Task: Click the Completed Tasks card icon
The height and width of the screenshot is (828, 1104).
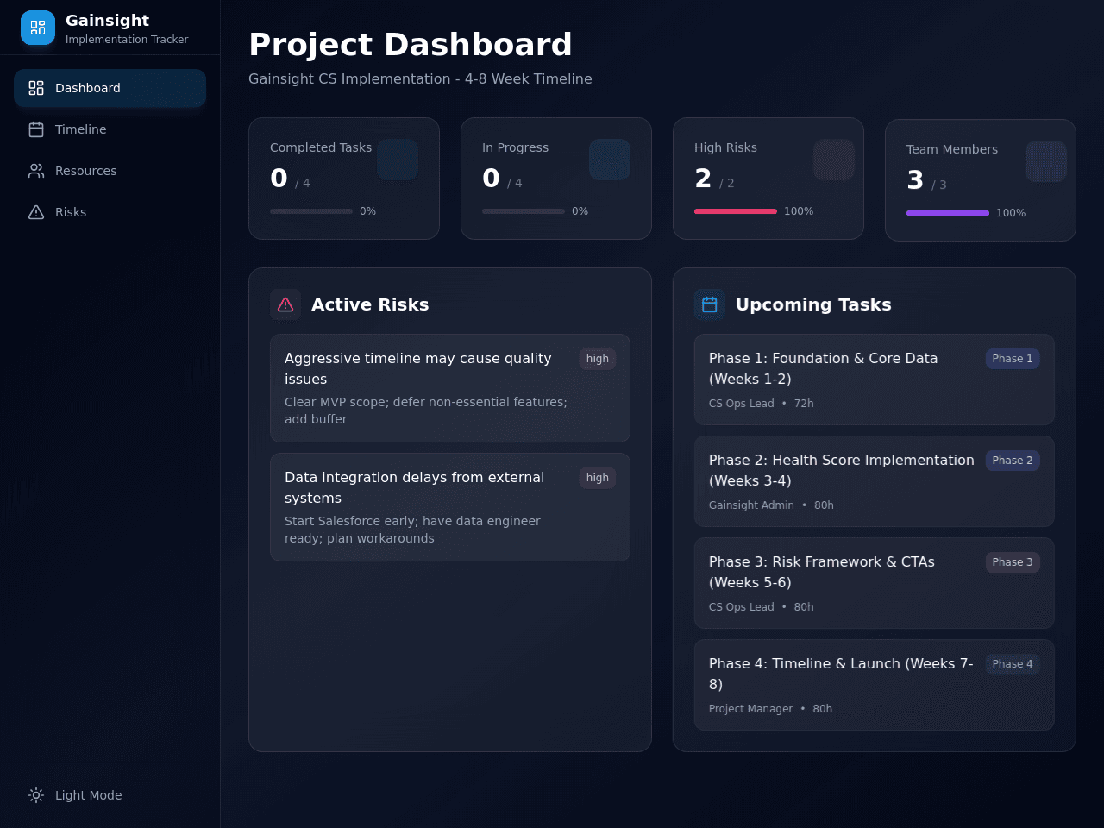Action: tap(398, 160)
